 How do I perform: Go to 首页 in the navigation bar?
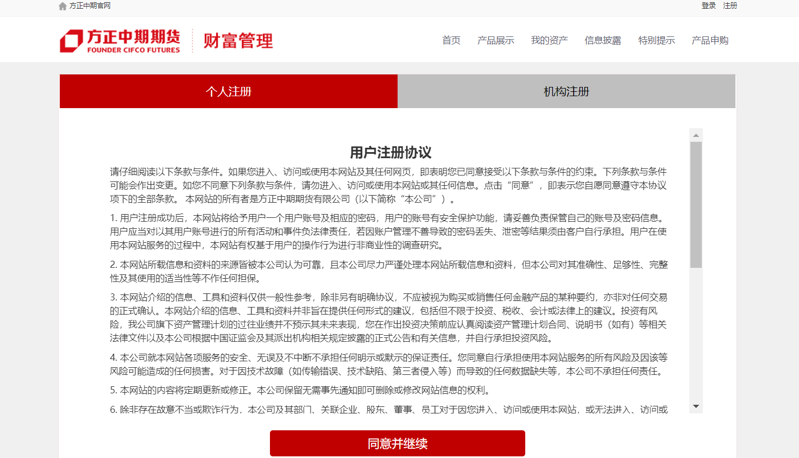(451, 40)
